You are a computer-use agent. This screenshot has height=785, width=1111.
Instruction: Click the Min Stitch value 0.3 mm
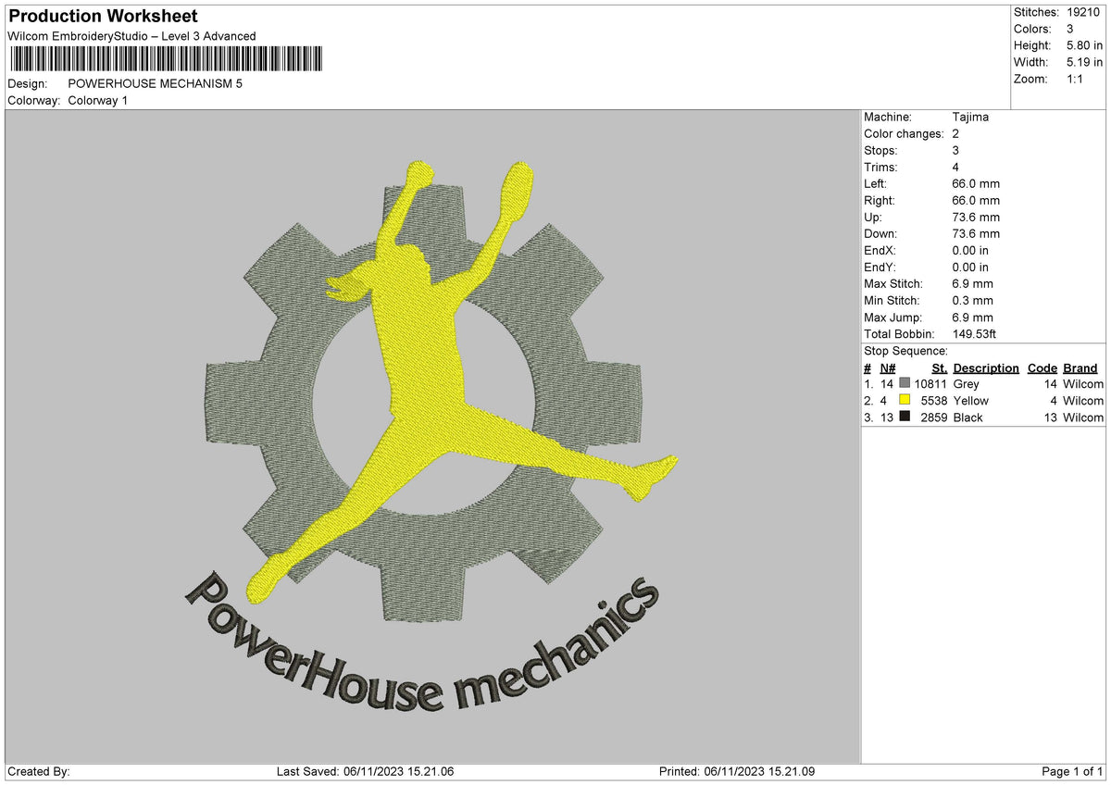click(972, 300)
